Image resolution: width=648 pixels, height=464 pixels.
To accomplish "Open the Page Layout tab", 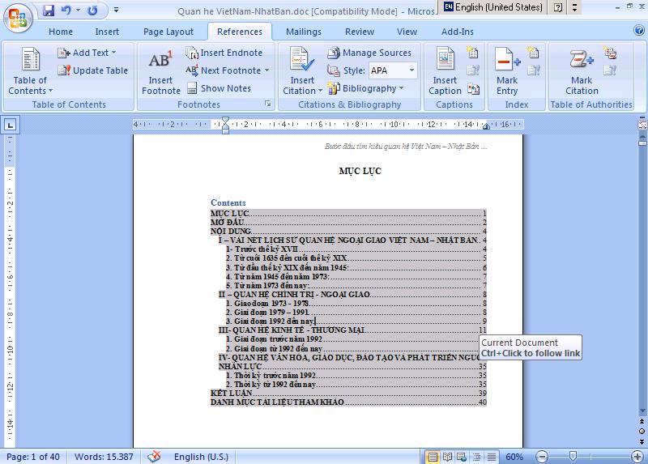I will (x=168, y=32).
